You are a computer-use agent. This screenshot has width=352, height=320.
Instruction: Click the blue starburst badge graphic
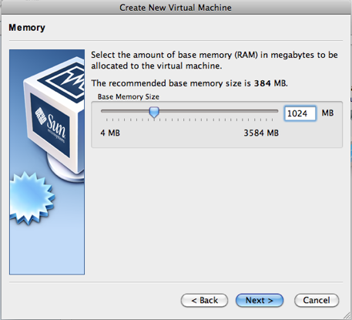point(31,198)
